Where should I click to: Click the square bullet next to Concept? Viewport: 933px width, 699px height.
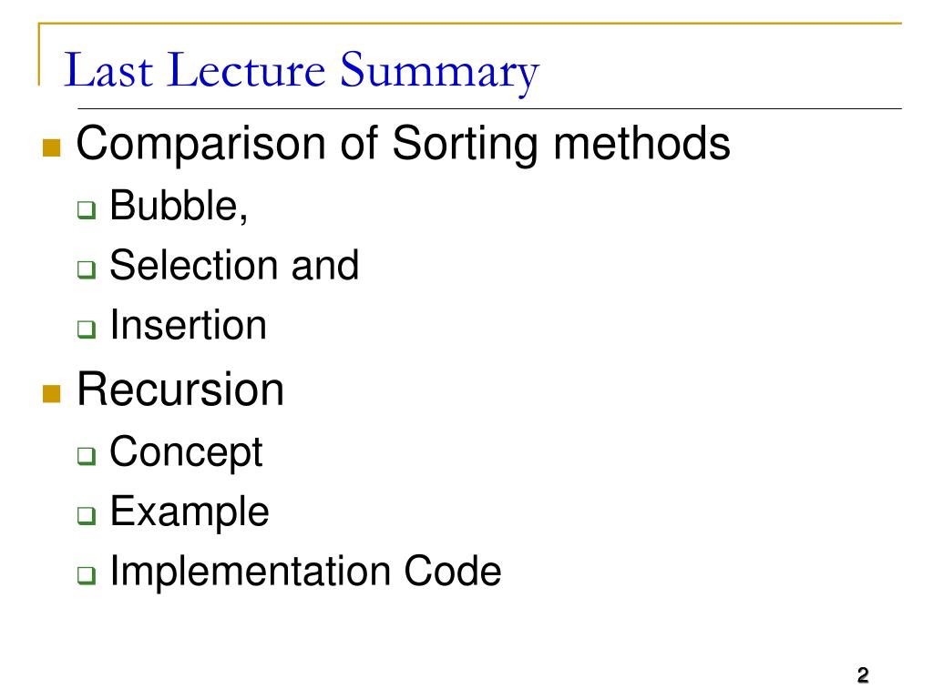pos(87,456)
